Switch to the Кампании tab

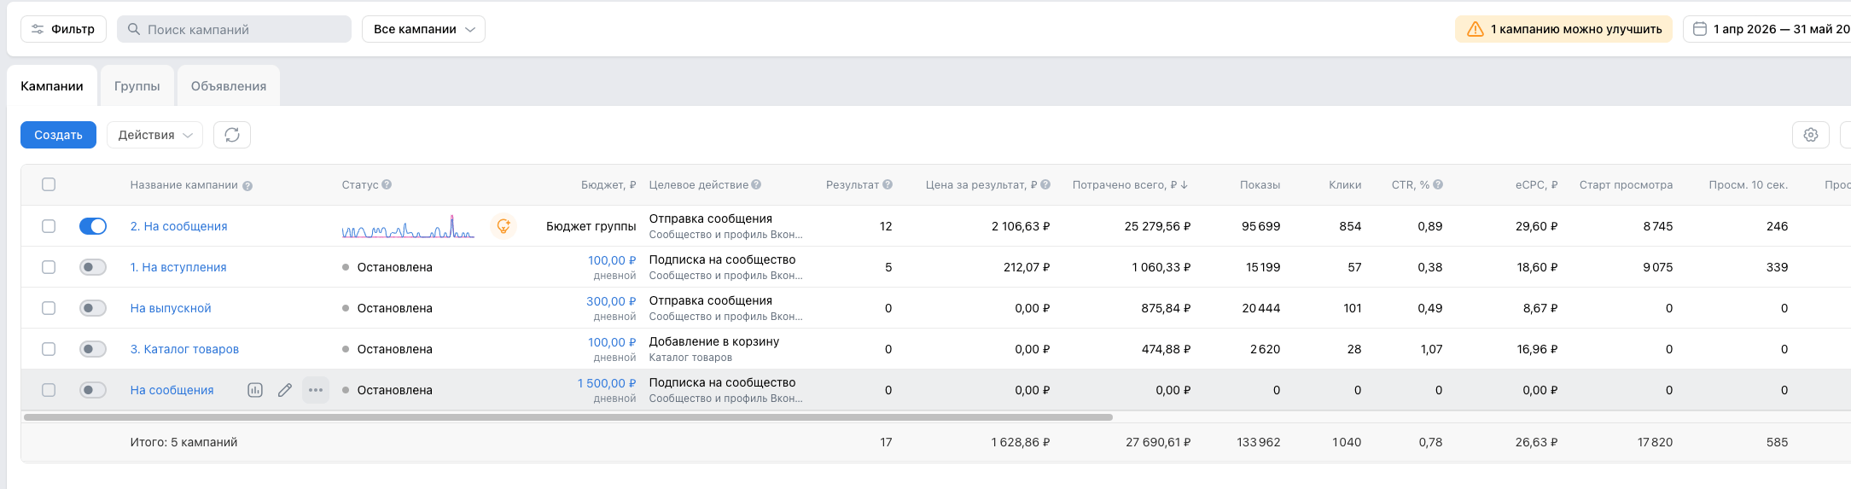click(52, 86)
